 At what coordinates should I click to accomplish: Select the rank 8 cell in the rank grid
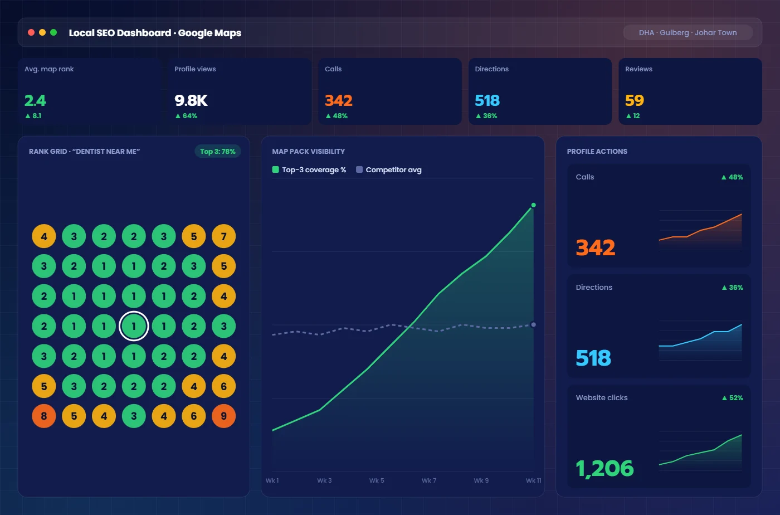(44, 416)
